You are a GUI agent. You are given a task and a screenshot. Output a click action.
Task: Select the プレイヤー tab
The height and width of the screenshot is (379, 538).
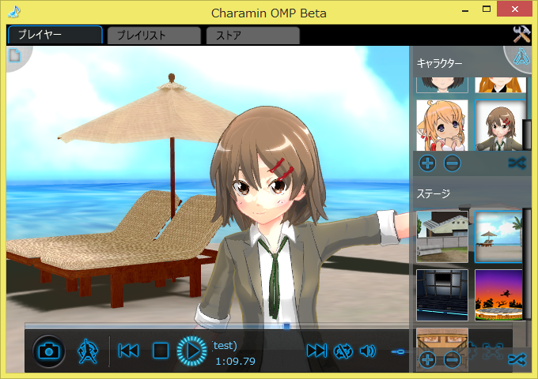tap(55, 35)
